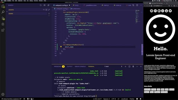The height and width of the screenshot is (100, 178).
Task: Open the Debug Console panel tab
Action: click(80, 66)
